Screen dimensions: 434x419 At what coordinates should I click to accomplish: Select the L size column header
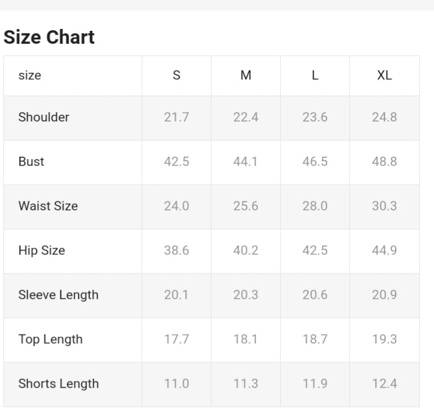315,75
